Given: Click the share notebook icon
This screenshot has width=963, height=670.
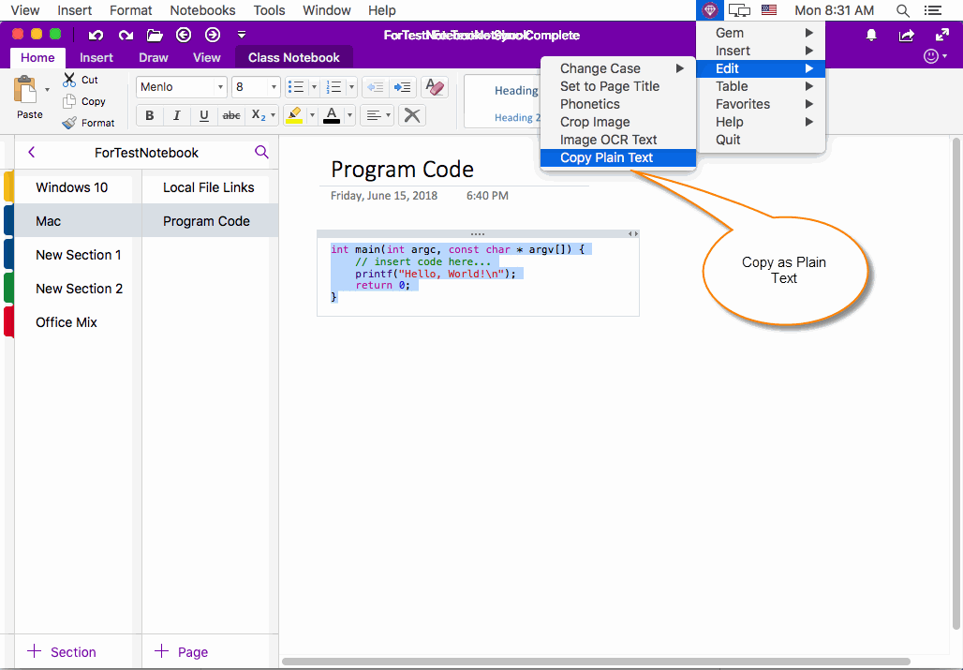Looking at the screenshot, I should pyautogui.click(x=907, y=35).
